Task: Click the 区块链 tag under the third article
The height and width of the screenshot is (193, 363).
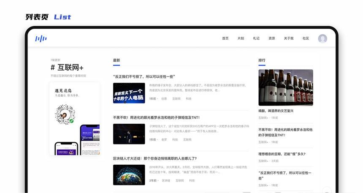Action: pos(166,180)
